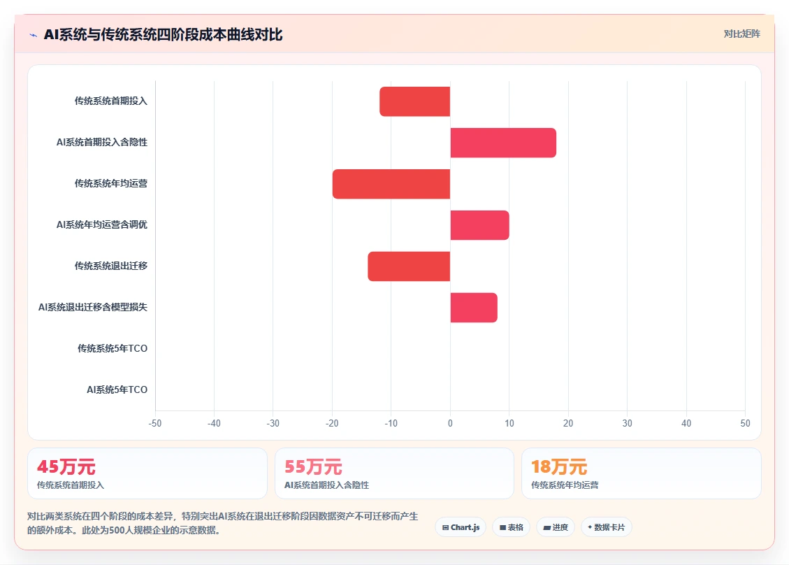Click the description paragraph mentioning 500人规模企业

222,523
